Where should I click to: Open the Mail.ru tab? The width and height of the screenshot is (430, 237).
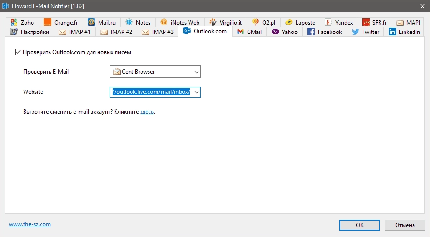click(x=101, y=22)
